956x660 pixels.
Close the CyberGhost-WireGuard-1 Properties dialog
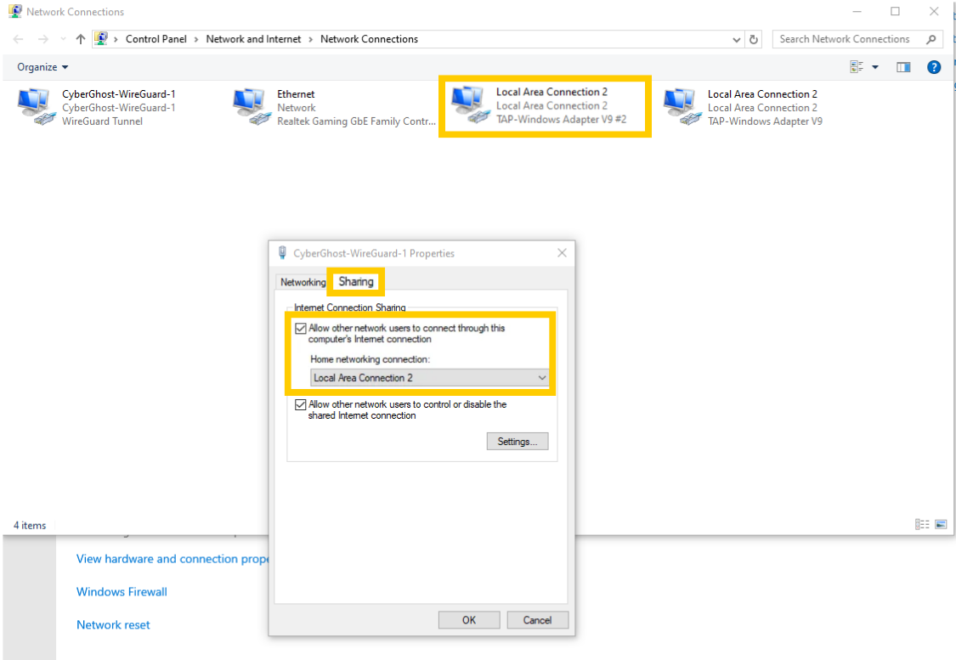click(x=562, y=253)
